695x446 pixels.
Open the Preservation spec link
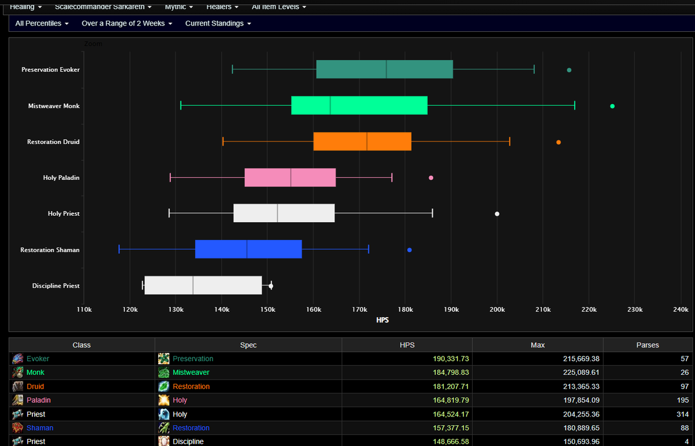[193, 359]
